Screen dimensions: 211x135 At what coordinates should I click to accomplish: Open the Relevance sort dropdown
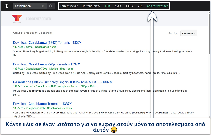tap(188, 33)
